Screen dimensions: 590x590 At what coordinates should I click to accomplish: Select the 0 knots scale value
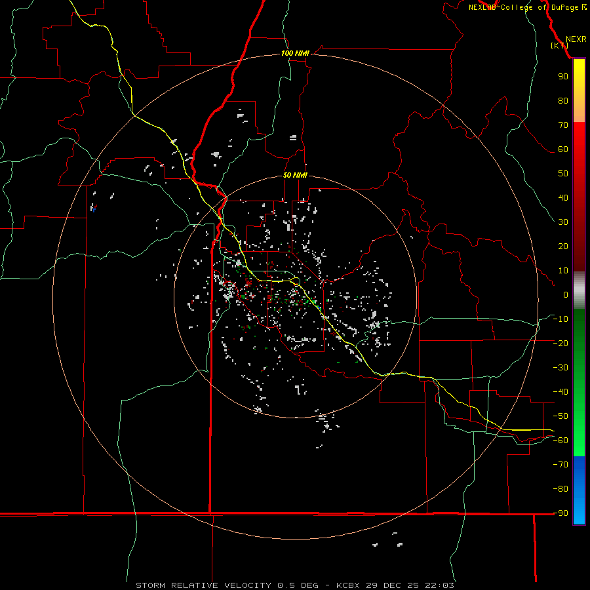(566, 295)
